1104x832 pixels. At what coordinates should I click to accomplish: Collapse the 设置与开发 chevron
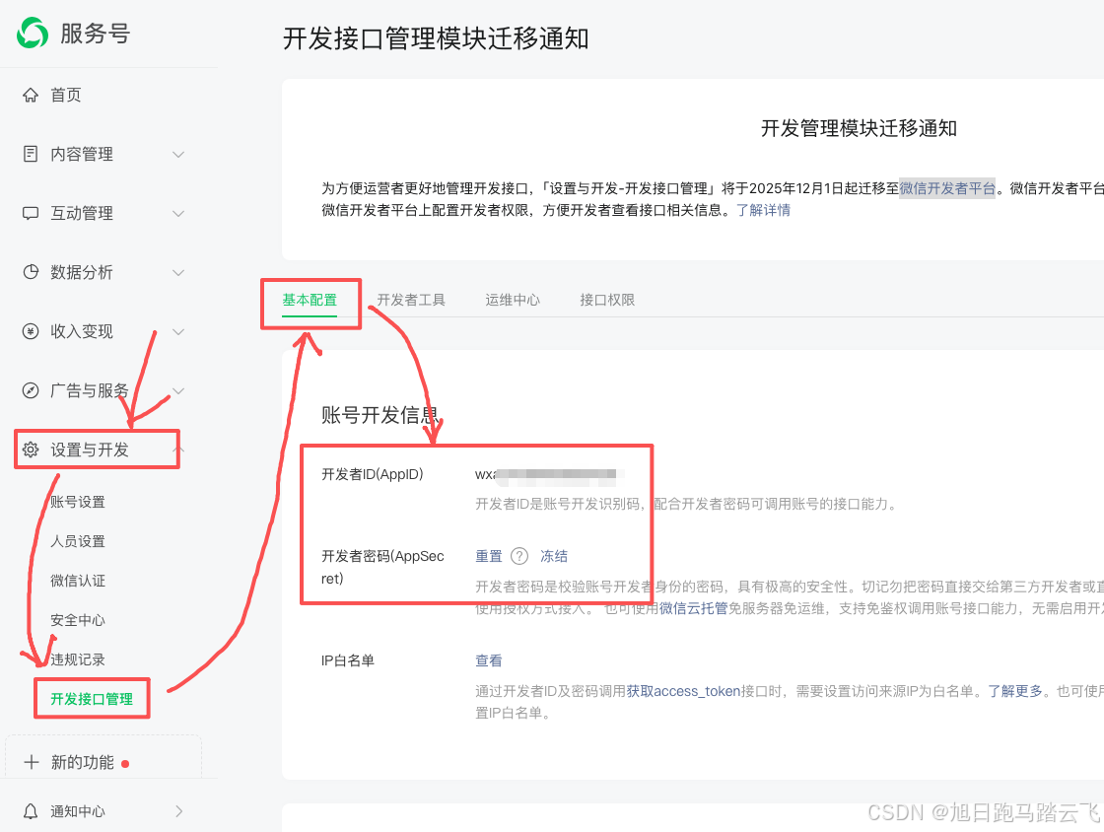click(x=178, y=450)
